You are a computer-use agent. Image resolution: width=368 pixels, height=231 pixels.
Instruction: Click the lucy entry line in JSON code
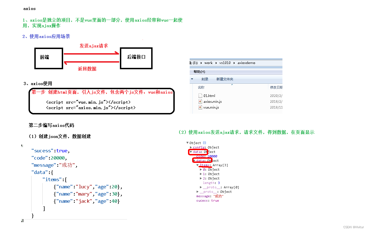[88, 187]
